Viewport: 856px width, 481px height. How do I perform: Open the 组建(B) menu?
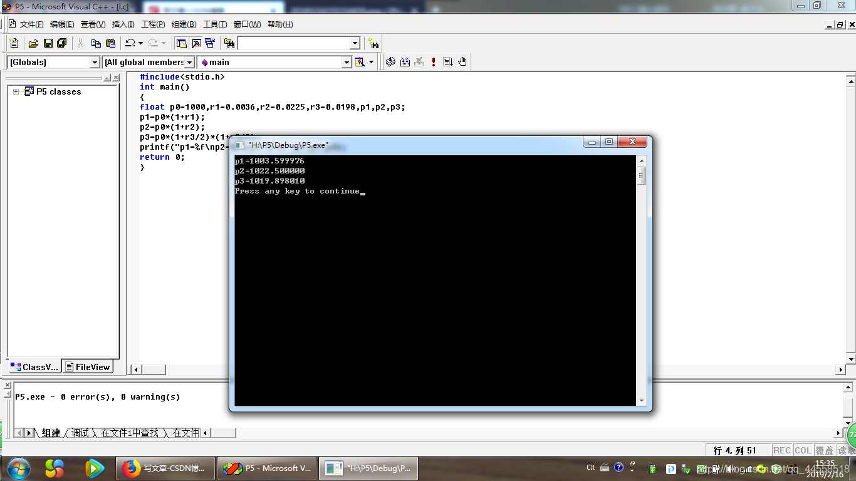[x=184, y=24]
